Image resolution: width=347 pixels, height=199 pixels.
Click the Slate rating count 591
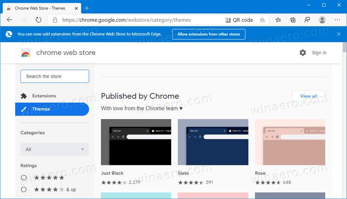[x=209, y=182]
